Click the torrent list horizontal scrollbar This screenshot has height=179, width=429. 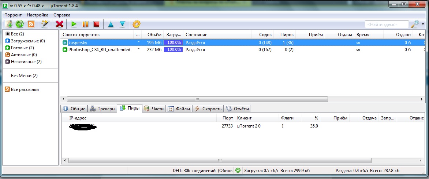(197, 99)
